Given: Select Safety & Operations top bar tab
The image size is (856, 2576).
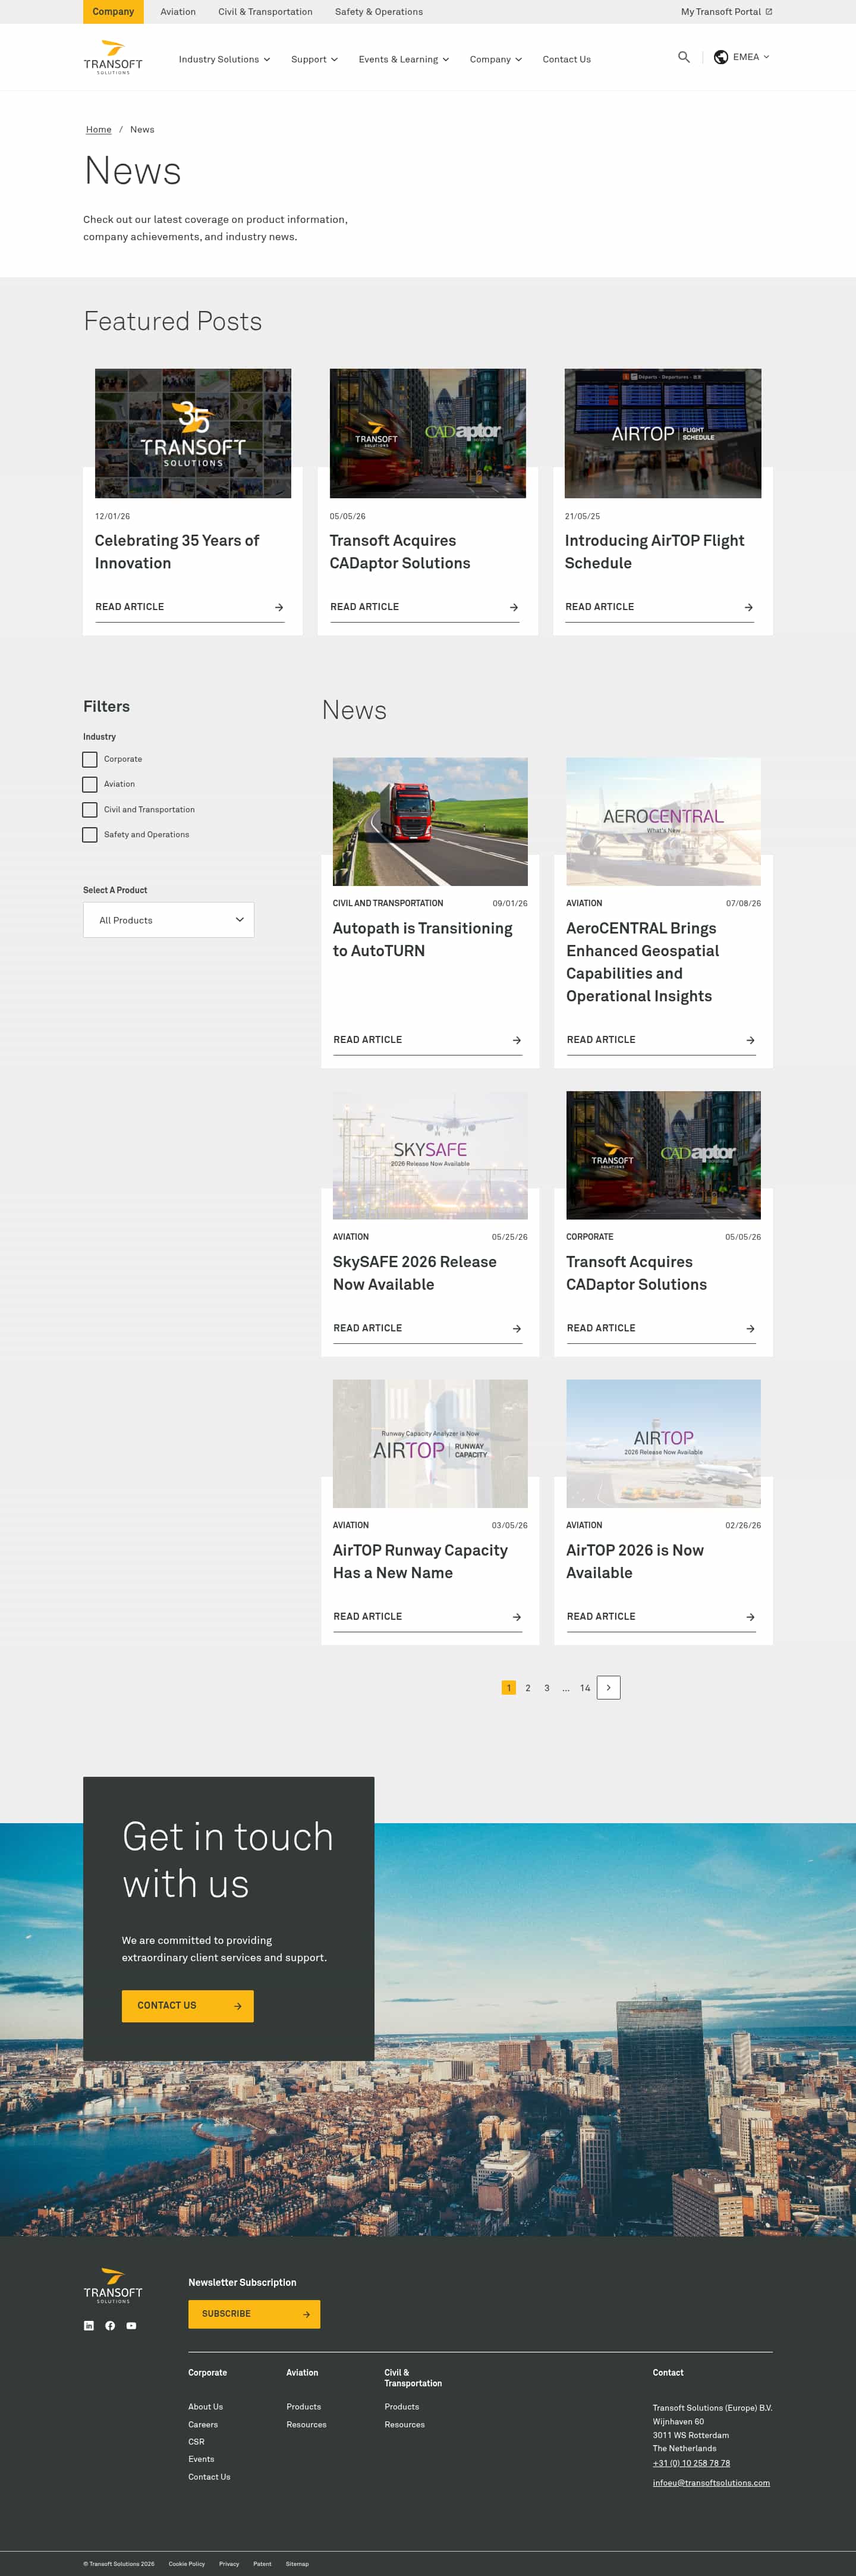Looking at the screenshot, I should [379, 12].
